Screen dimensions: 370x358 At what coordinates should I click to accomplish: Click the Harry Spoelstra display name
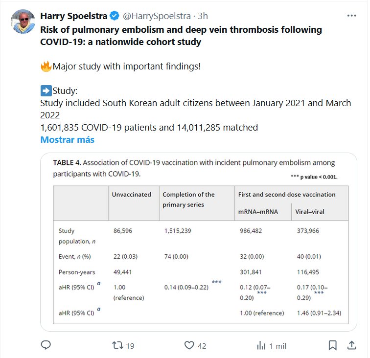pyautogui.click(x=74, y=16)
